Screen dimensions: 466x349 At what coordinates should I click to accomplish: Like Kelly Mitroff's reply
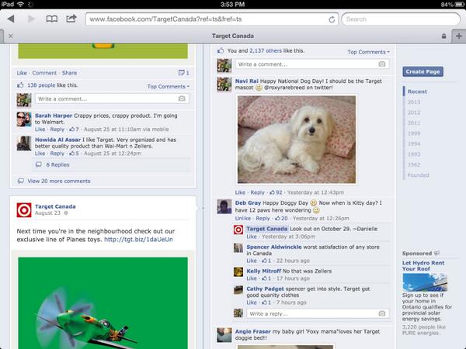coord(252,278)
